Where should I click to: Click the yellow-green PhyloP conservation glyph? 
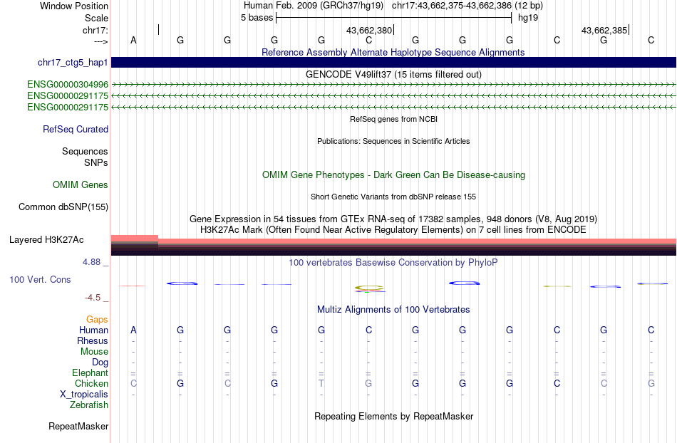369,288
